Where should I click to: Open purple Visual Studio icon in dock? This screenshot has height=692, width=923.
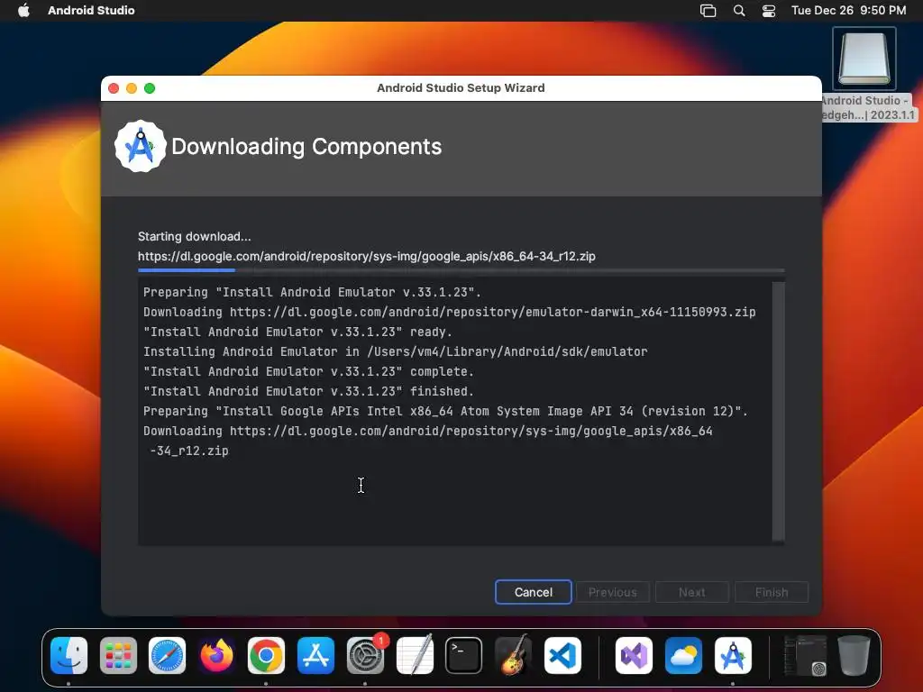[x=634, y=655]
